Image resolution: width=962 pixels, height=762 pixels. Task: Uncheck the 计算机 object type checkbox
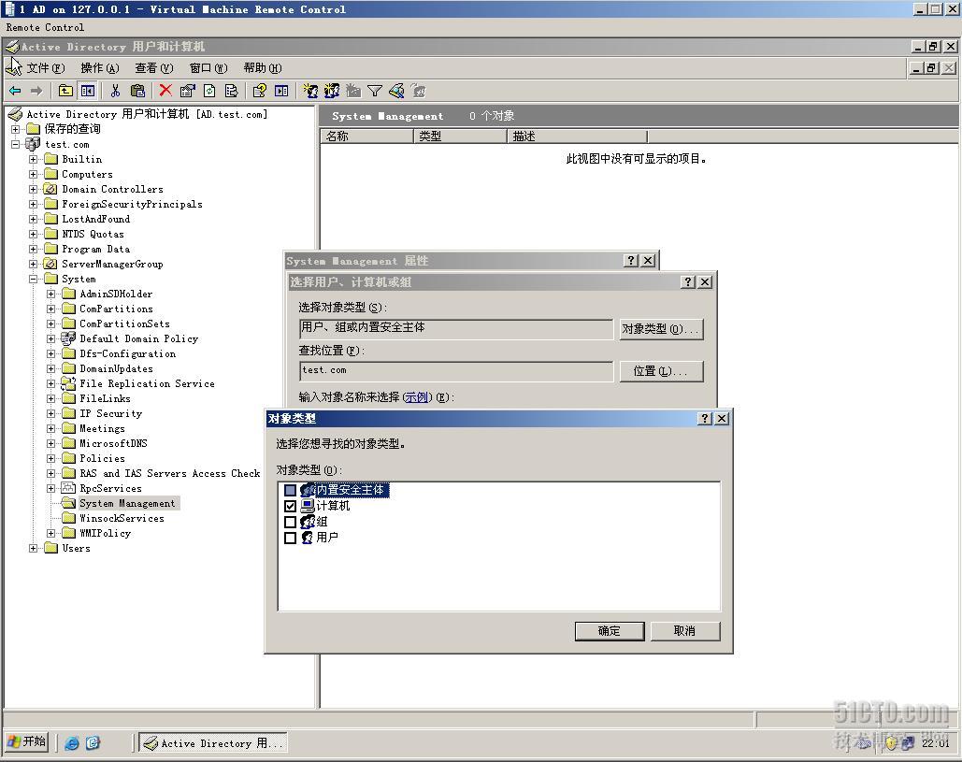click(x=290, y=506)
